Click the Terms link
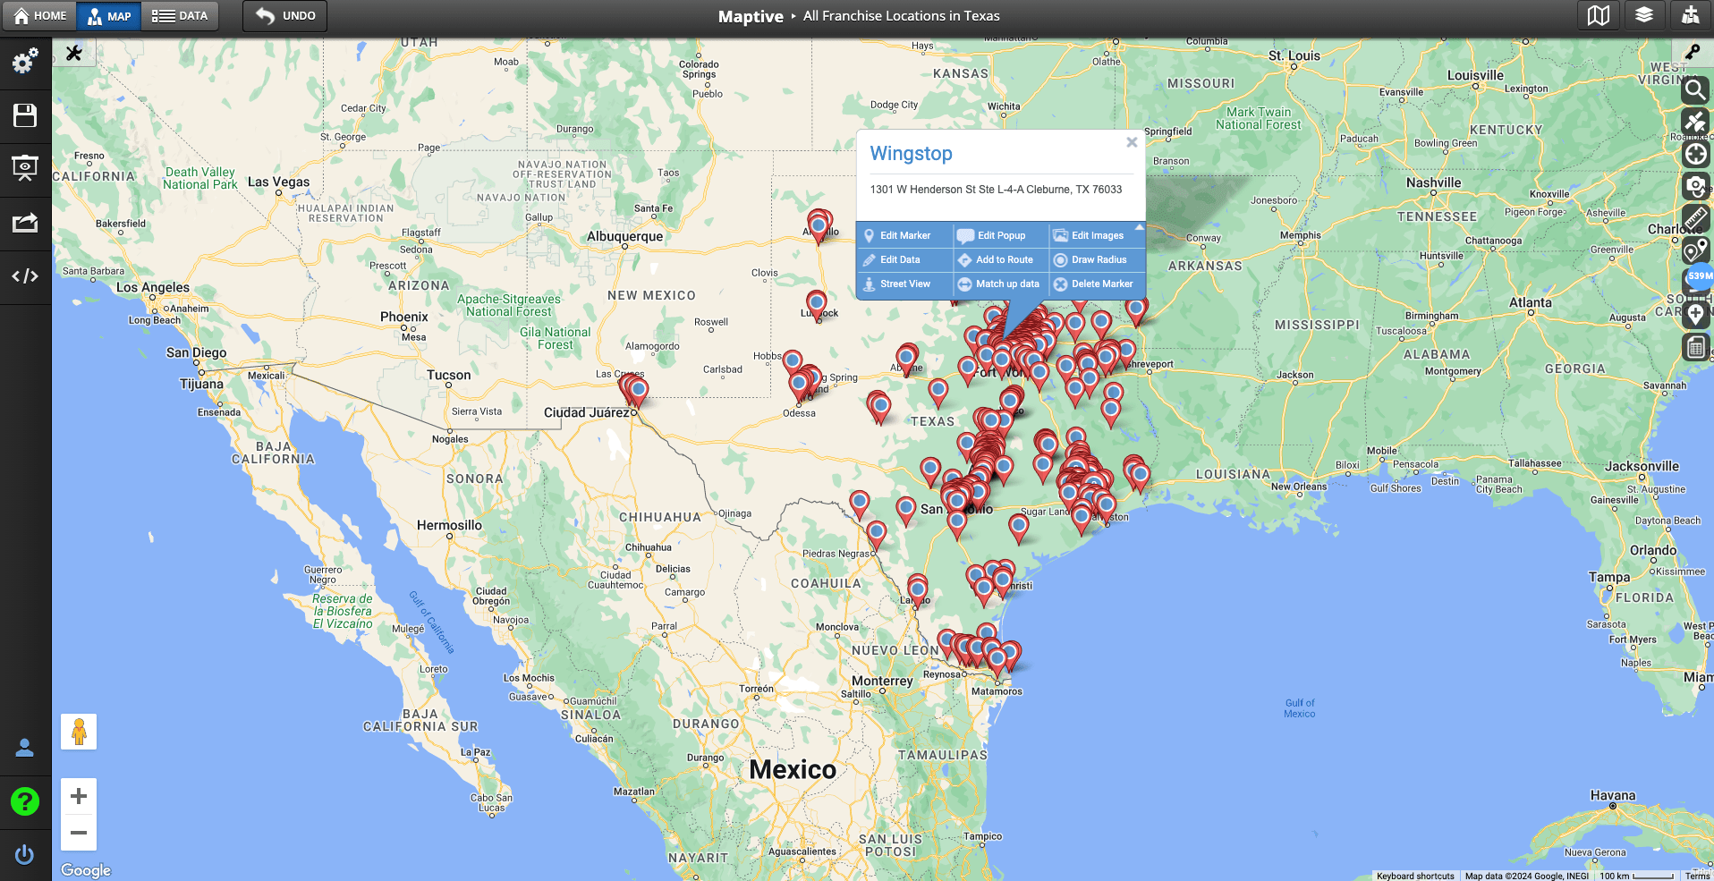 (x=1697, y=876)
